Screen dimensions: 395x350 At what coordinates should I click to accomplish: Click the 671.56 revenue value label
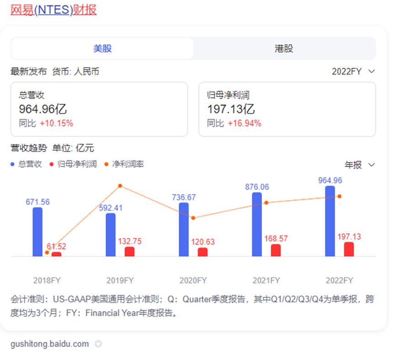click(x=37, y=202)
